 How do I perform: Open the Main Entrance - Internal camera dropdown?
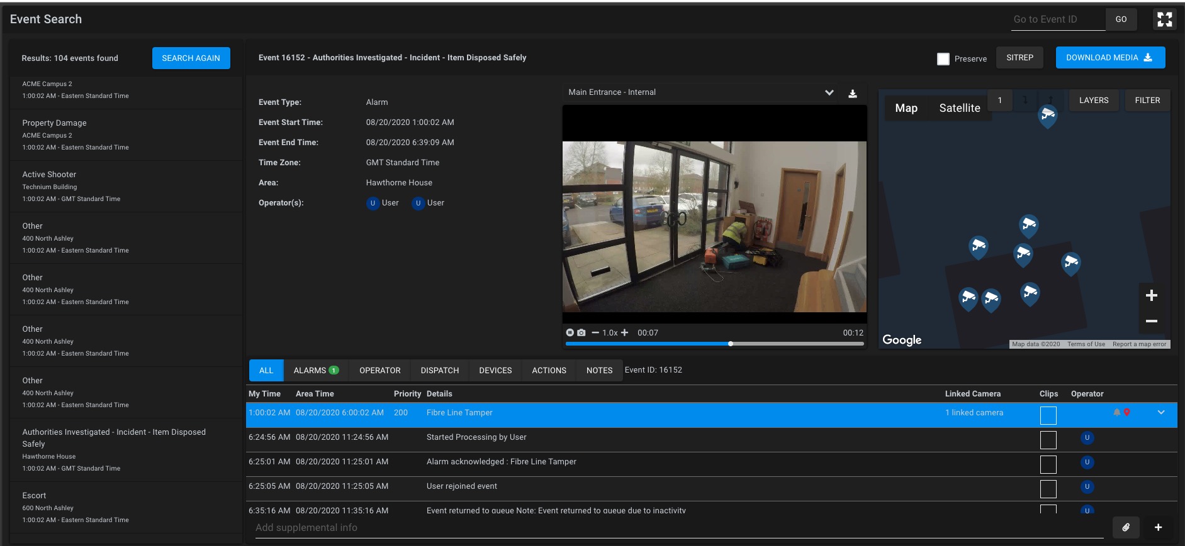coord(702,92)
